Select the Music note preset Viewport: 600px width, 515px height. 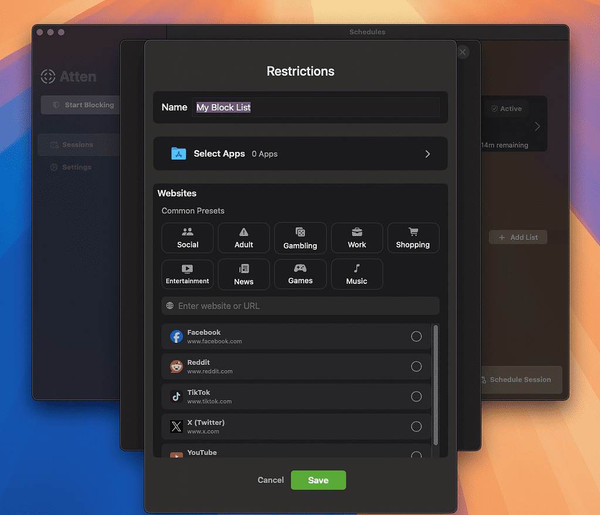point(357,275)
